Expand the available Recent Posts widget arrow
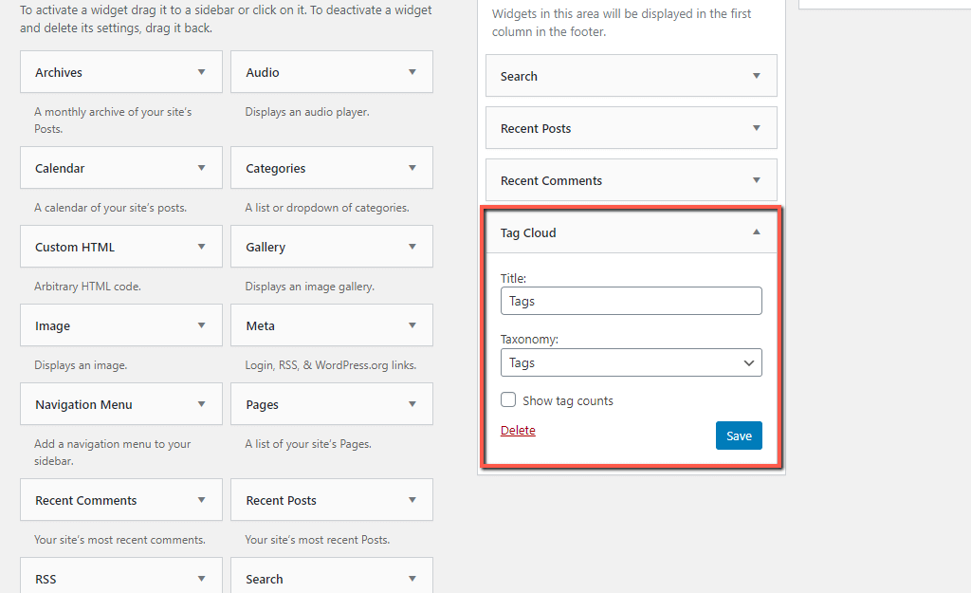 (x=412, y=500)
